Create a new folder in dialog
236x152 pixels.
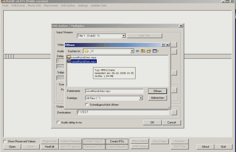point(148,51)
